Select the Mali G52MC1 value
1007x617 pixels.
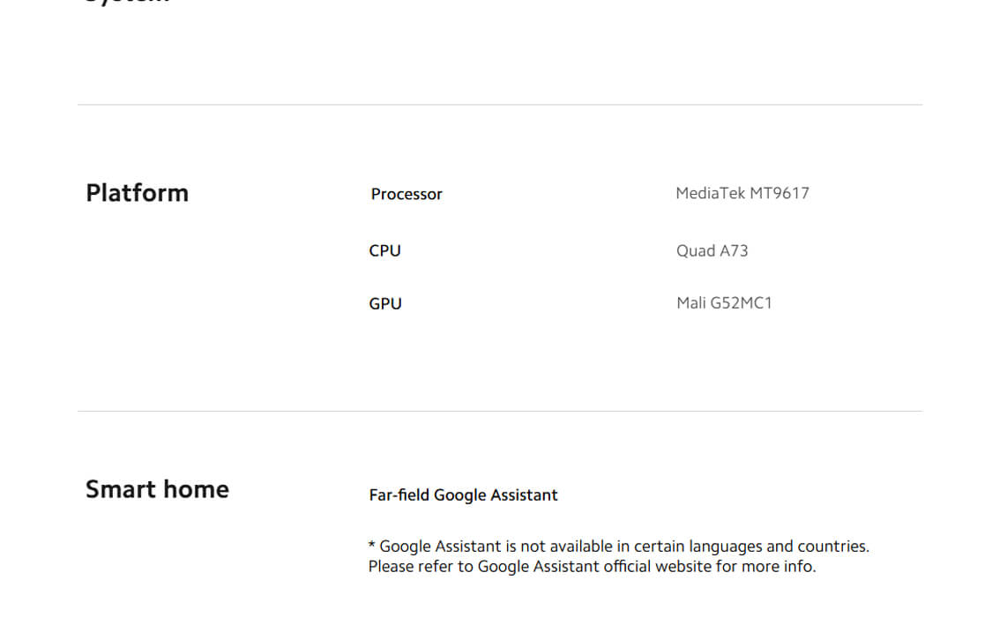pos(724,303)
